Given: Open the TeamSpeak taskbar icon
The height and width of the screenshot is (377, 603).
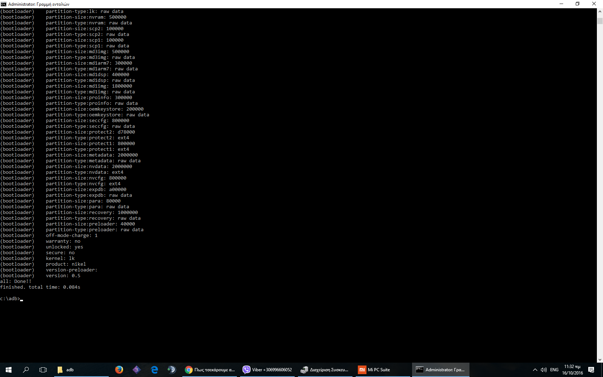Looking at the screenshot, I should (x=172, y=369).
